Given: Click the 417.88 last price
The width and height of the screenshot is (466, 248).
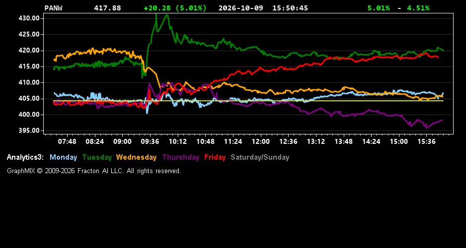Looking at the screenshot, I should pyautogui.click(x=108, y=8).
